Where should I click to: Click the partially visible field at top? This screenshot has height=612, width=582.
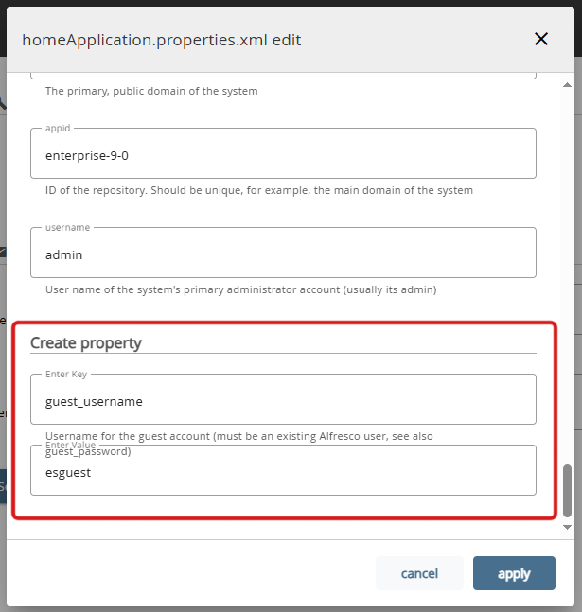point(283,74)
